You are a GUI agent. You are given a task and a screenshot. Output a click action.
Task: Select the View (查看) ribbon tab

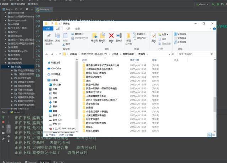pos(77,29)
